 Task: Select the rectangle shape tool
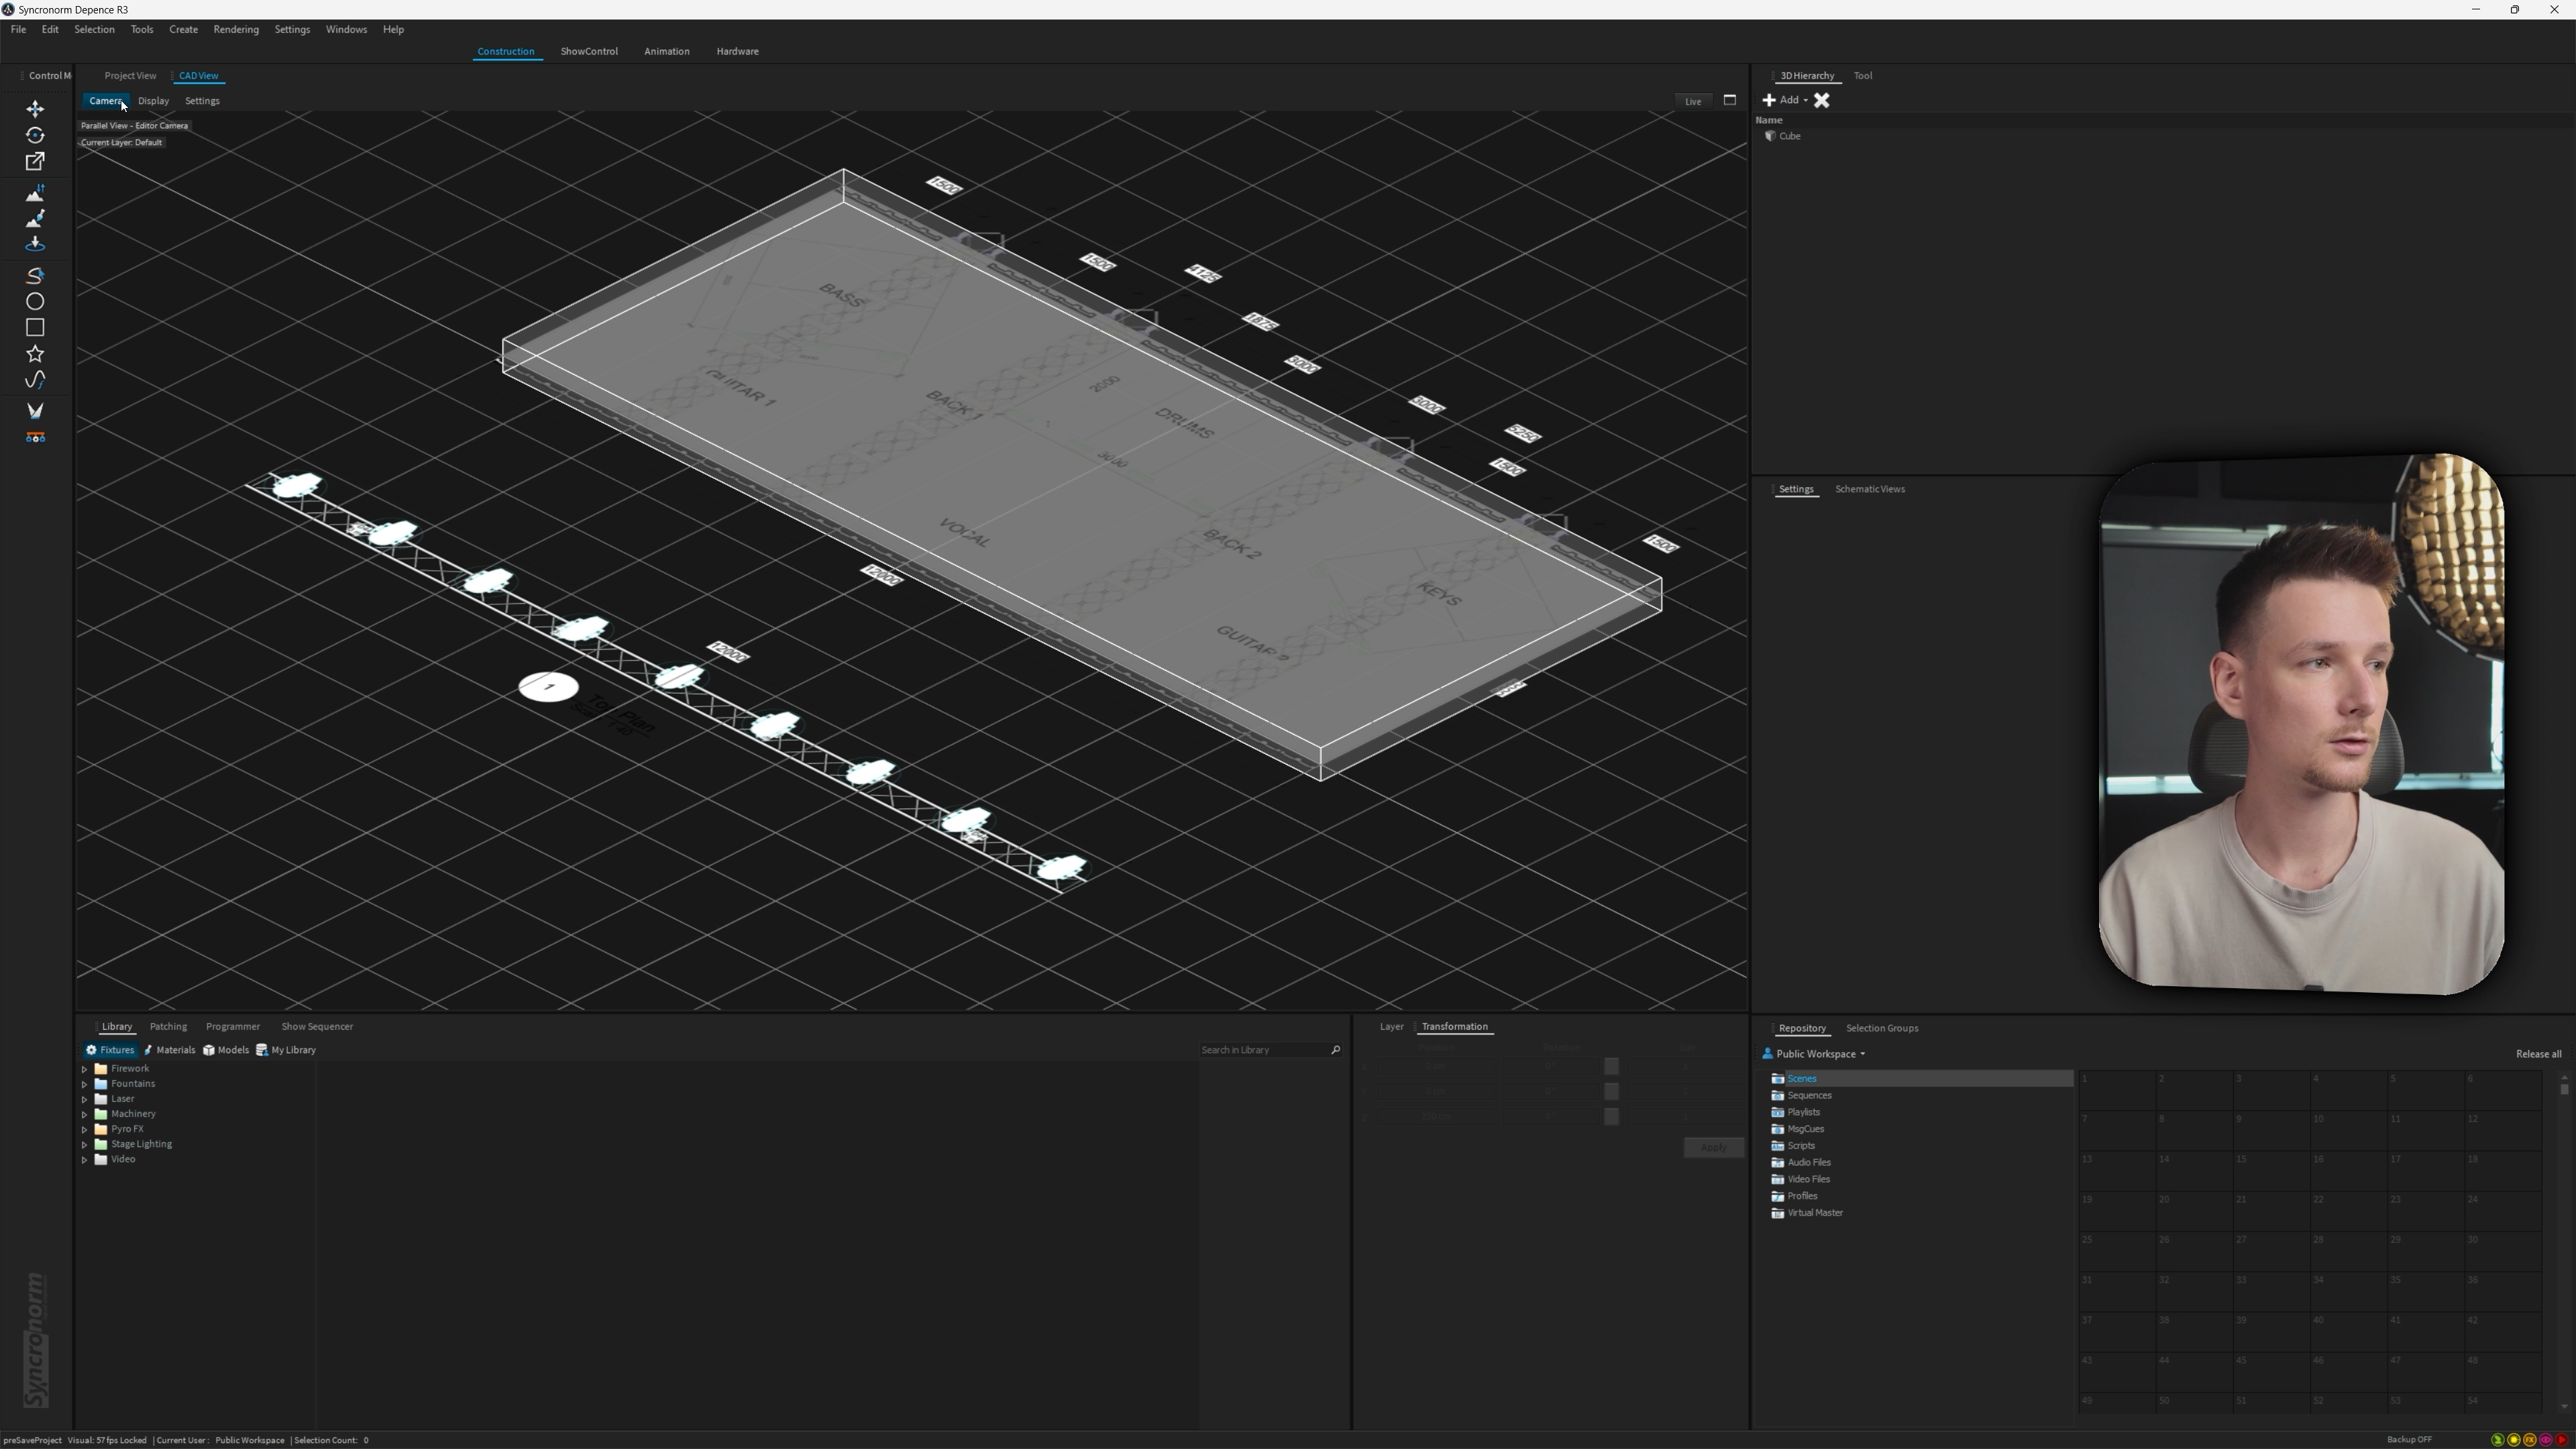tap(35, 328)
